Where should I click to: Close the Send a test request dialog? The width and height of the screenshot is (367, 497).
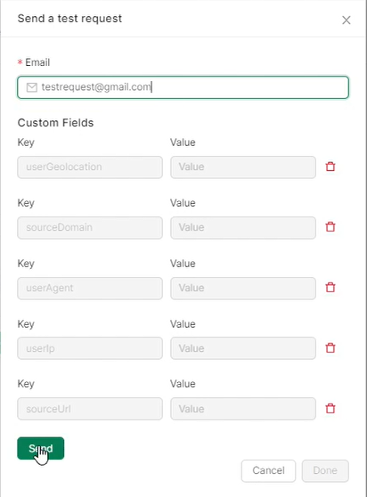point(347,20)
